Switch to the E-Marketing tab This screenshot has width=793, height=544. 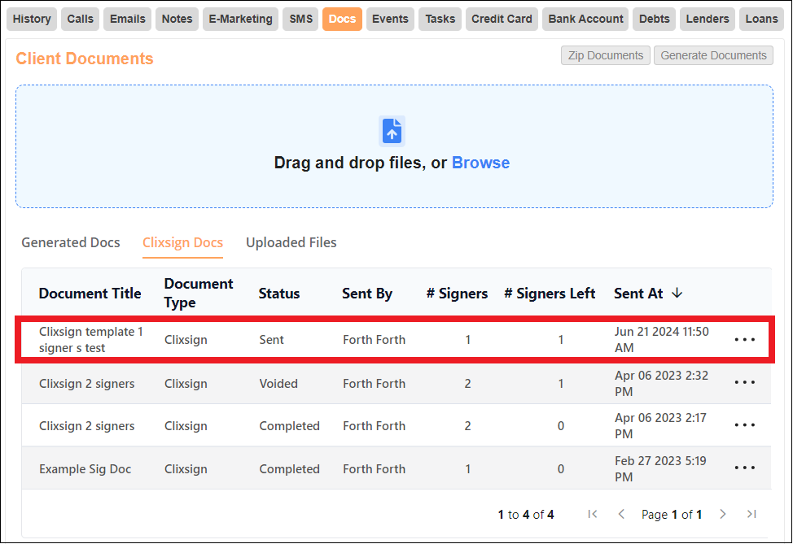tap(240, 20)
